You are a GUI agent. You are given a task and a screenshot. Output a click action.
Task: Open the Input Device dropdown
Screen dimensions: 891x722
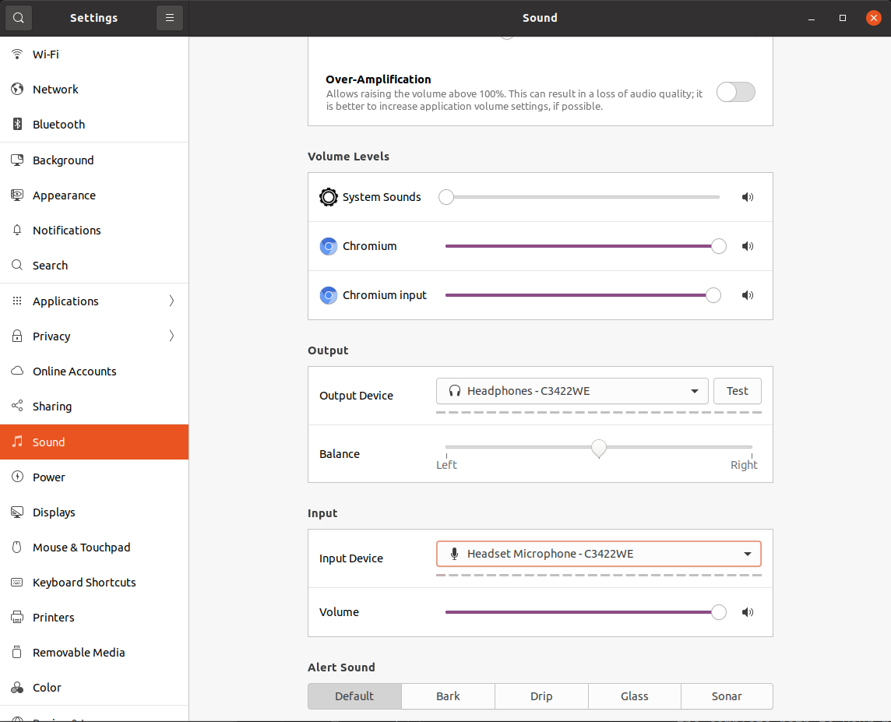tap(598, 554)
